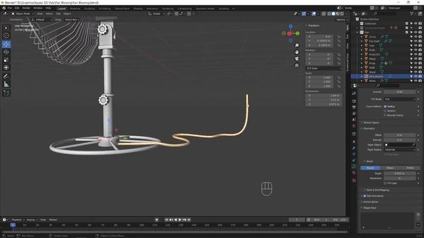Switch to the Shading workspace tab

click(138, 9)
